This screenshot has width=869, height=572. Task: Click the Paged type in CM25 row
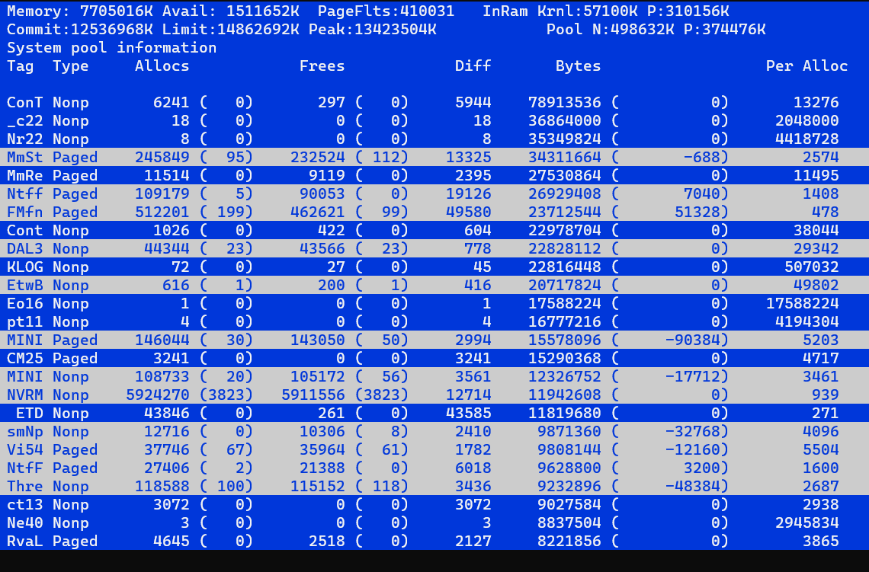click(75, 358)
